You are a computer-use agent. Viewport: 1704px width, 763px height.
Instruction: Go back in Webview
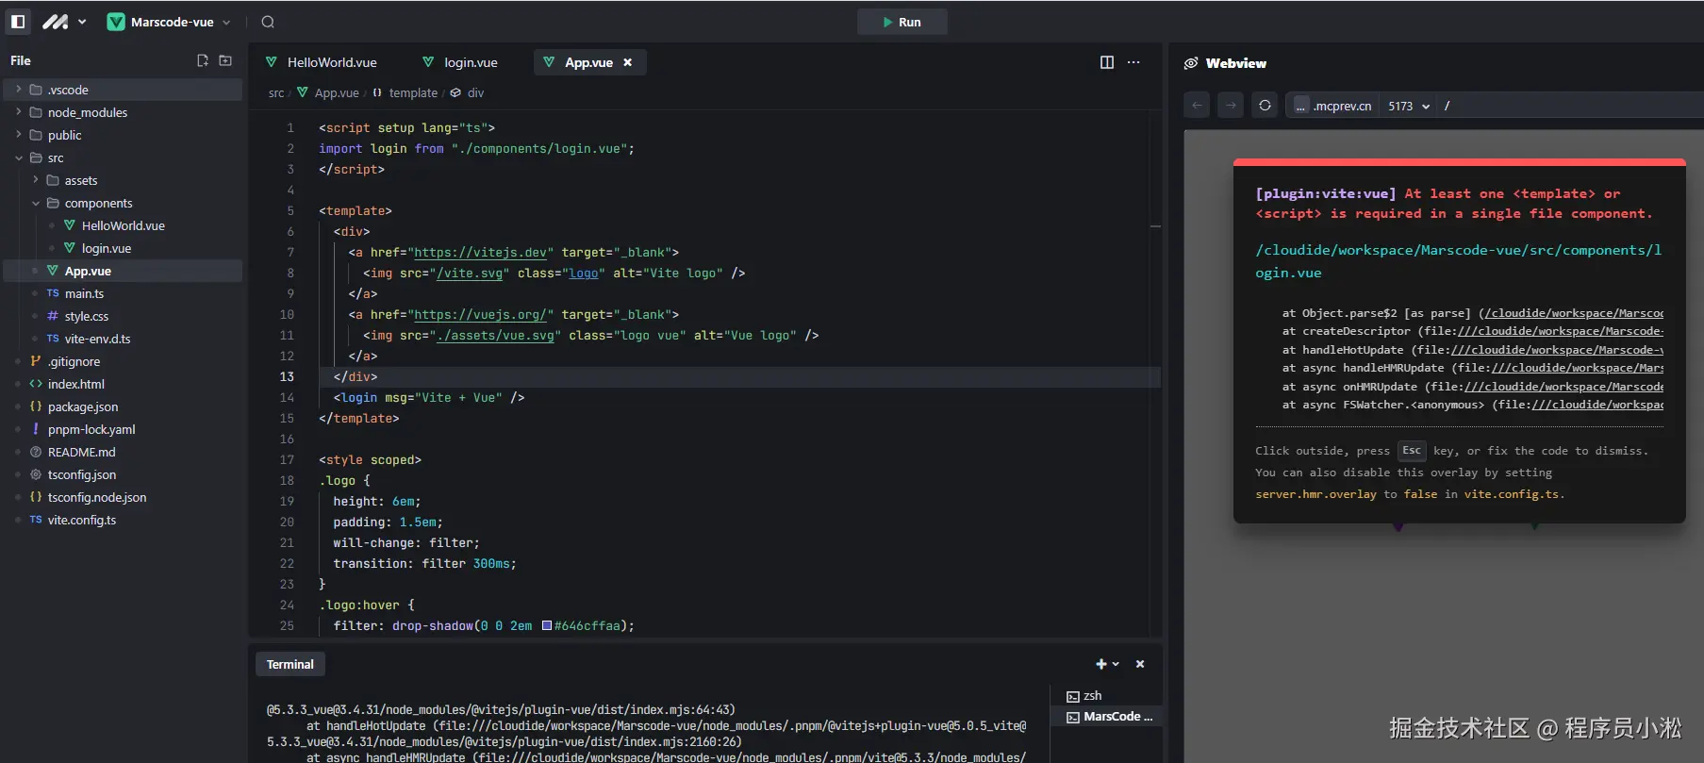click(1197, 106)
